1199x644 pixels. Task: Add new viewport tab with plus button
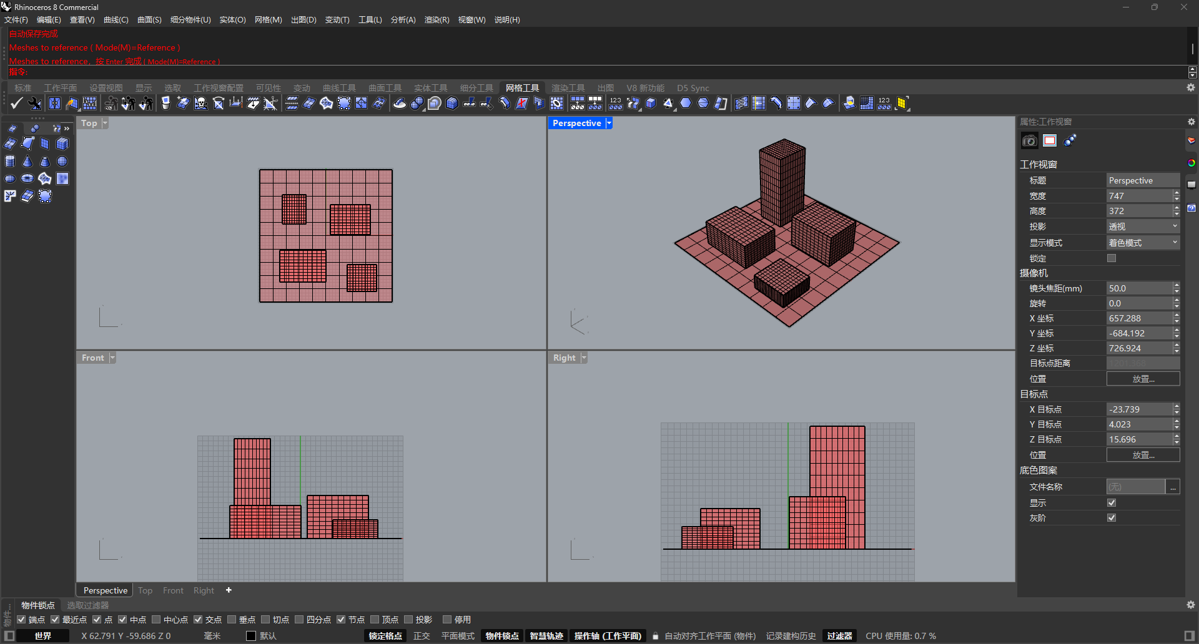click(x=229, y=590)
